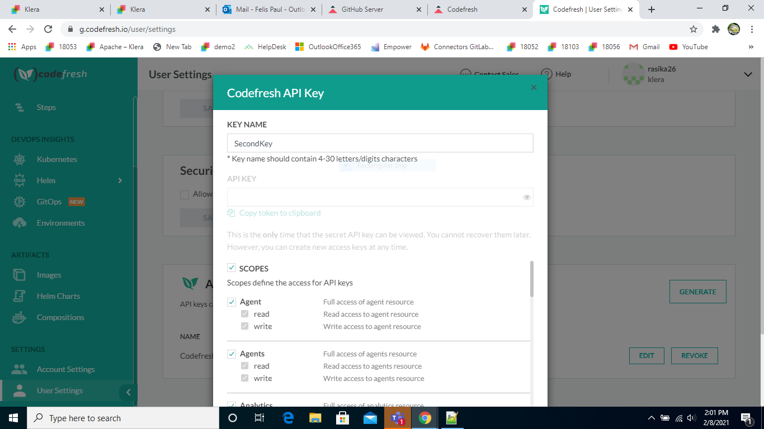Uncheck the Agents scope checkbox
Image resolution: width=764 pixels, height=429 pixels.
coord(232,354)
